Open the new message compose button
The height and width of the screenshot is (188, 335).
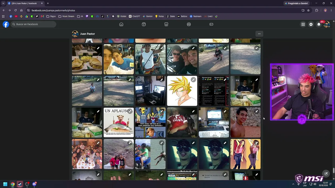click(326, 174)
